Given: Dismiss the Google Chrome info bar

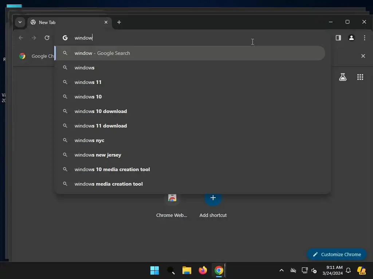Looking at the screenshot, I should click(x=363, y=56).
